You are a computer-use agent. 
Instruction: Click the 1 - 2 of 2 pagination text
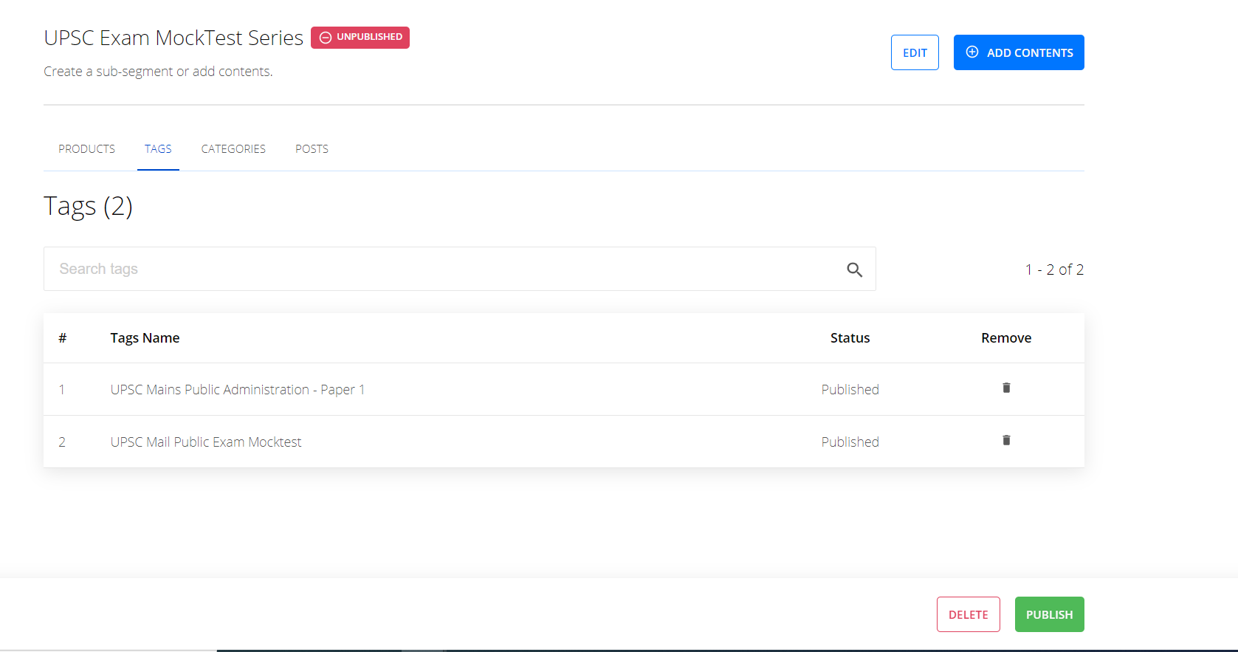click(1054, 270)
